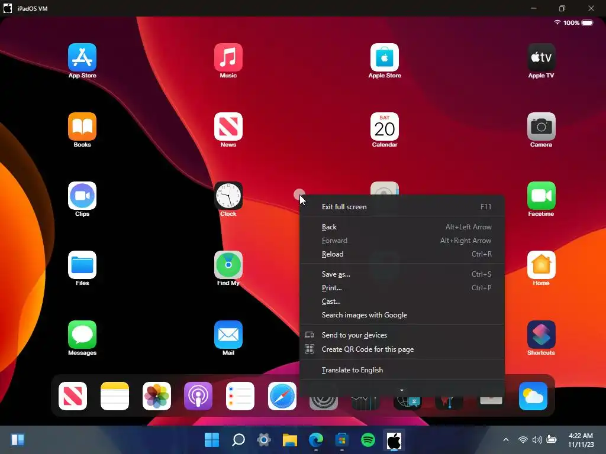Open the Calendar app showing SAT 20
The width and height of the screenshot is (606, 454).
point(385,127)
